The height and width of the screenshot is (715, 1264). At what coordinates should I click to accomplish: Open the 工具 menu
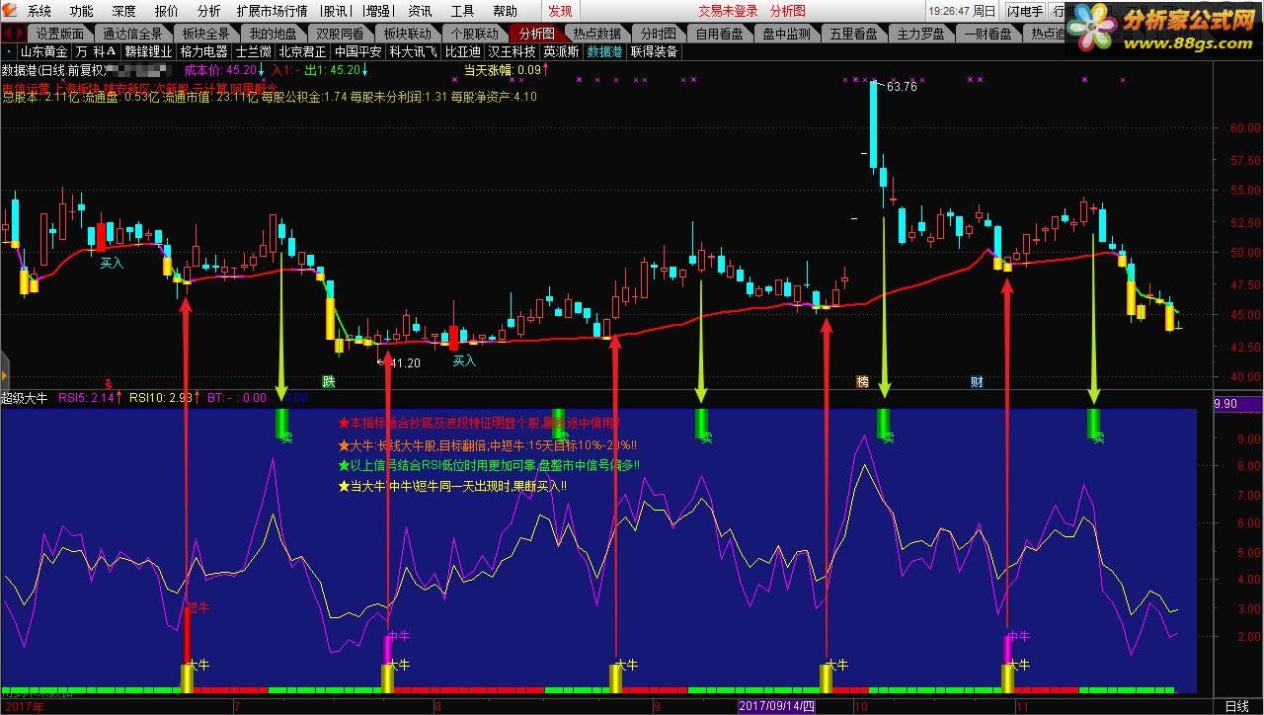(x=462, y=11)
